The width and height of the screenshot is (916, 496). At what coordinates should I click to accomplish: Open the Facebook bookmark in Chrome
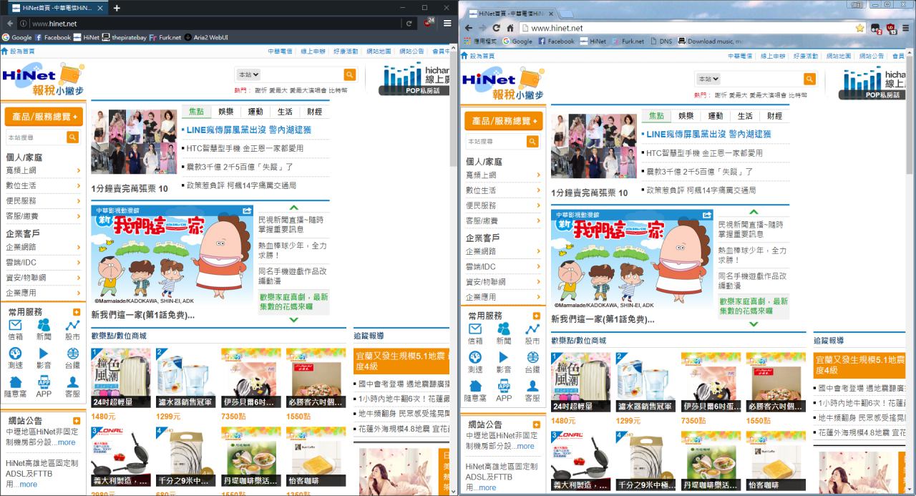[x=555, y=42]
